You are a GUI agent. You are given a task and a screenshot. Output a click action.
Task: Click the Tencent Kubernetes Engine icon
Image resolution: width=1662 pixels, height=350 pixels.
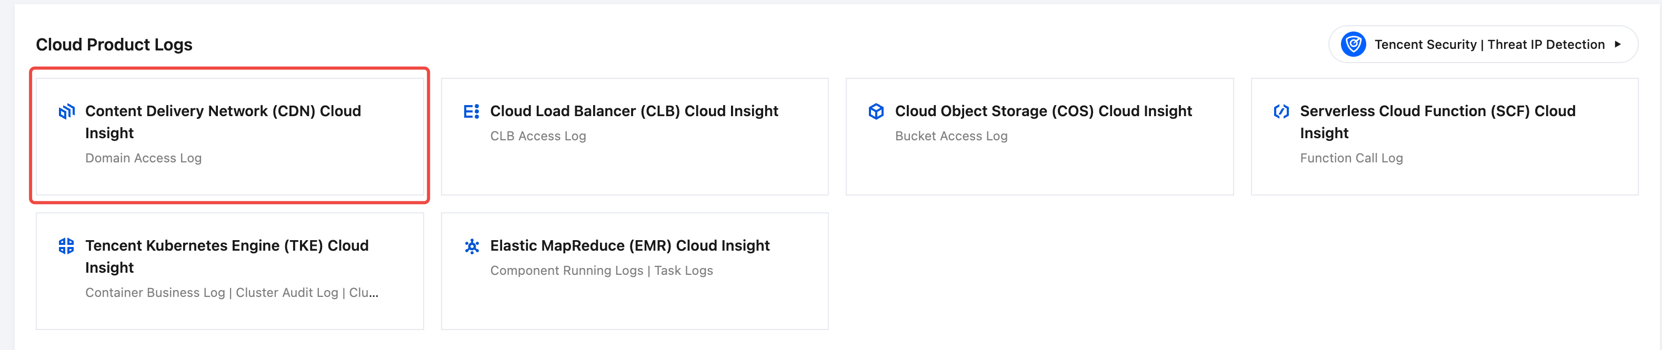[66, 246]
